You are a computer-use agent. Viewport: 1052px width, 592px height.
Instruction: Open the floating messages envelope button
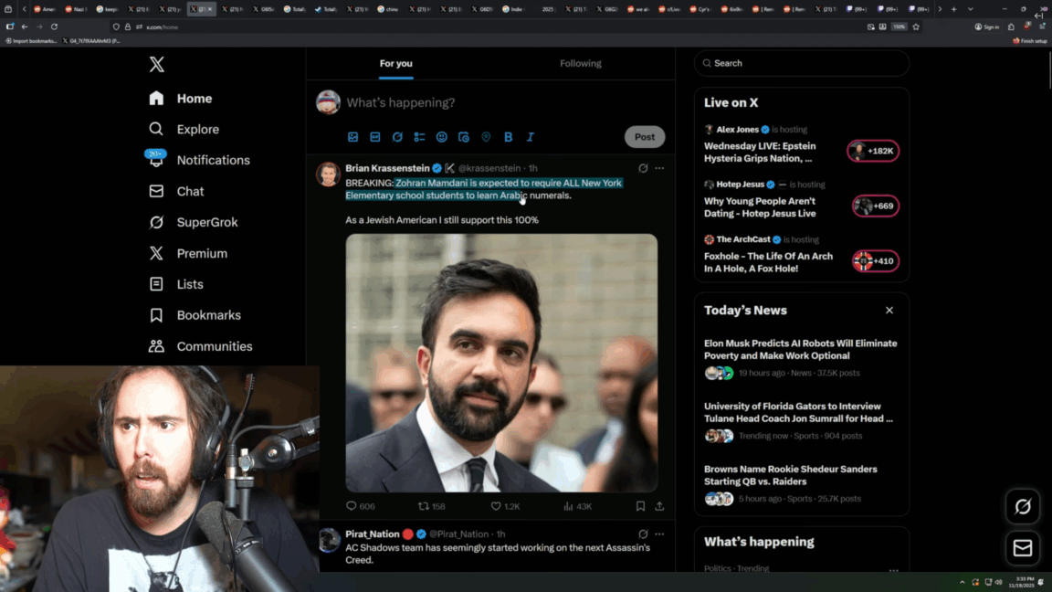click(1023, 548)
